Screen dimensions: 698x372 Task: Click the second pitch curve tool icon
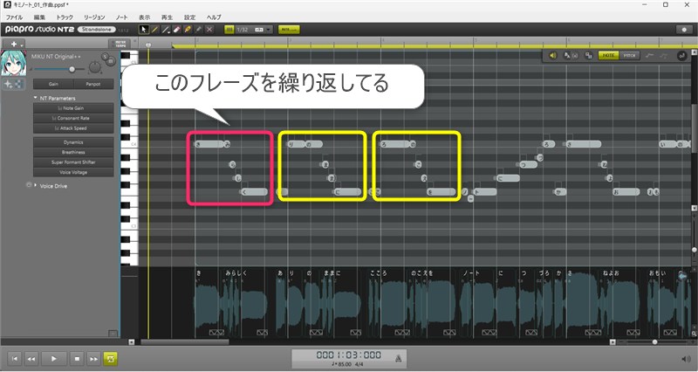pyautogui.click(x=663, y=56)
